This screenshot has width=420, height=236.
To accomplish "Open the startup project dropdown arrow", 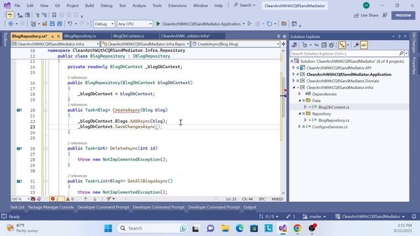I will pos(243,24).
